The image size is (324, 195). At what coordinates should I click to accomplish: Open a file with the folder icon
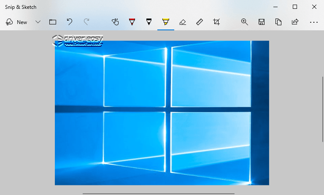coord(53,22)
